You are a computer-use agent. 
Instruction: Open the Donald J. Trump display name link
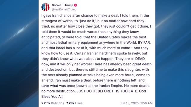tap(62, 5)
